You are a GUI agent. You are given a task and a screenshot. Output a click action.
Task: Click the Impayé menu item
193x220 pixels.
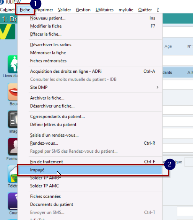pyautogui.click(x=90, y=170)
